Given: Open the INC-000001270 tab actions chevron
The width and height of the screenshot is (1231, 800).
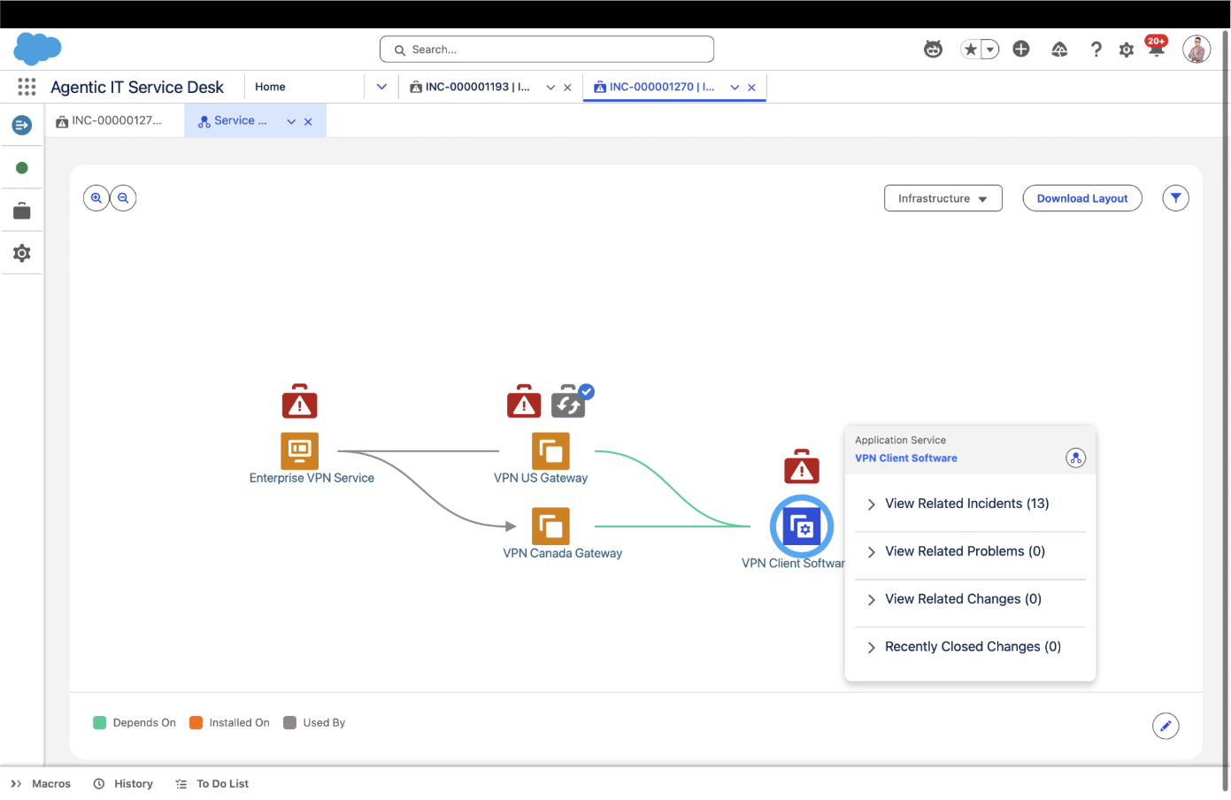Looking at the screenshot, I should (x=735, y=88).
